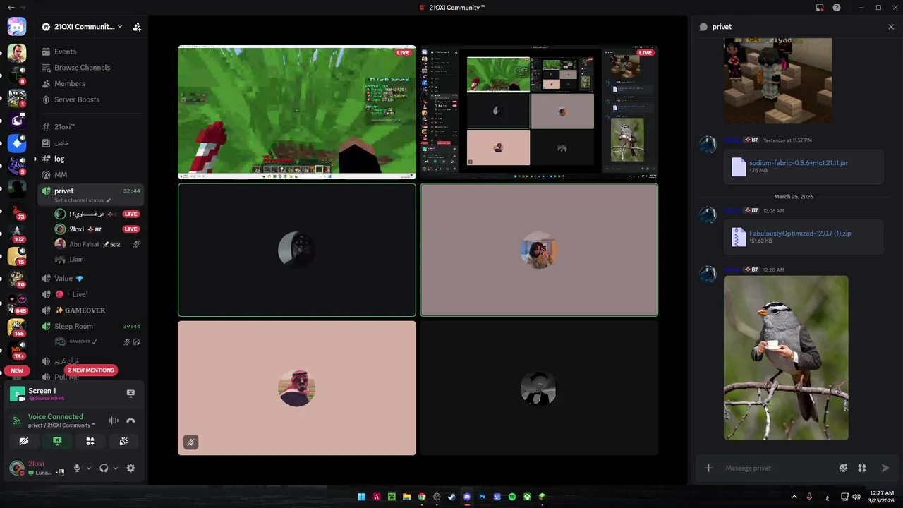
Task: Disconnect from voice with the hang-up icon
Action: [131, 421]
